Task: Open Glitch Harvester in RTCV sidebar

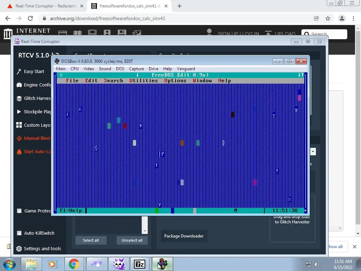Action: click(33, 98)
